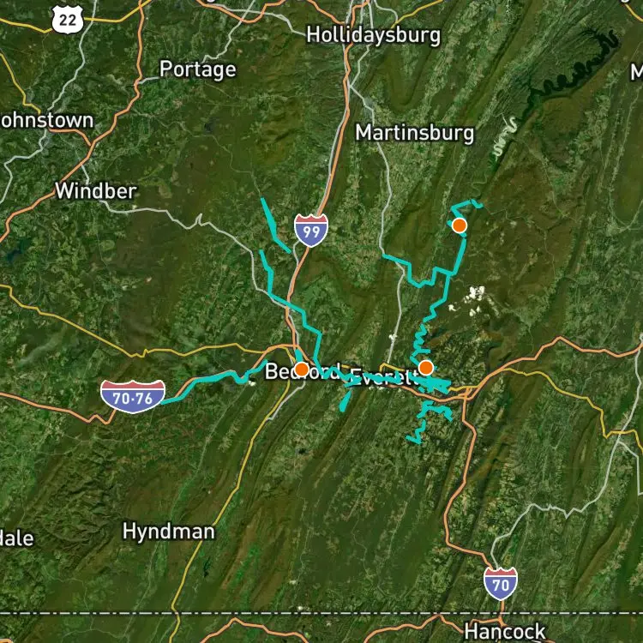Click the dash-dot state border line

pyautogui.click(x=321, y=614)
